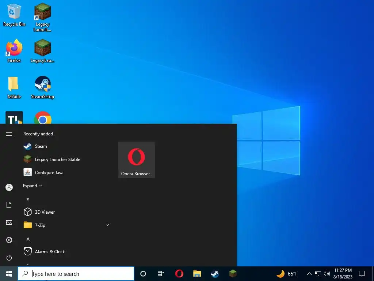Open Configure Java in Start menu

tap(66, 173)
